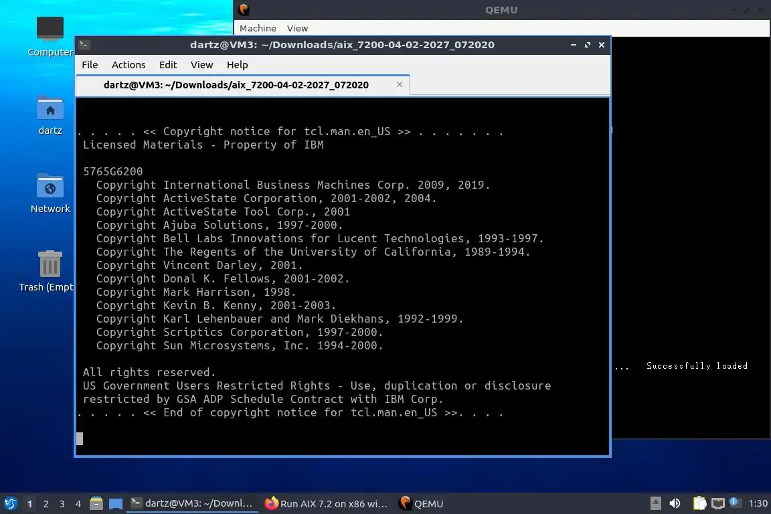The image size is (771, 514).
Task: Click the 'Copyright Vincent Darley, 2001.' line
Action: click(x=199, y=266)
